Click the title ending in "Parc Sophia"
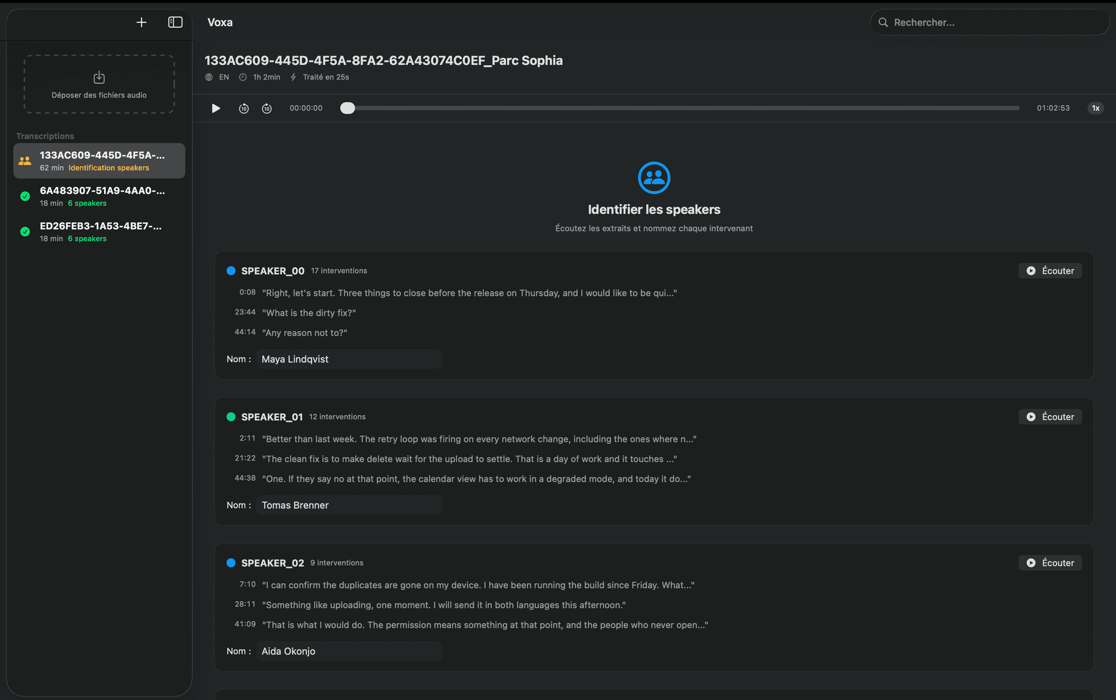Screen dimensions: 1116x700 pyautogui.click(x=383, y=60)
